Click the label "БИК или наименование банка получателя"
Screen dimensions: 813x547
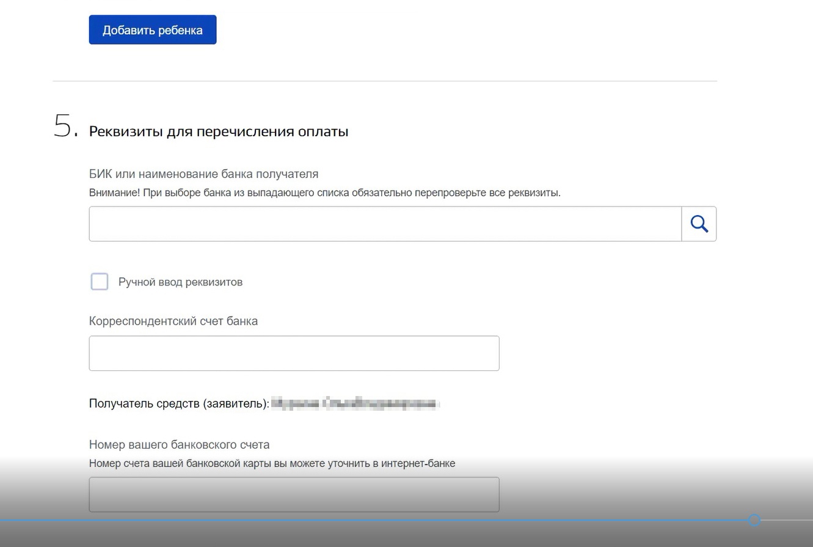click(x=204, y=174)
